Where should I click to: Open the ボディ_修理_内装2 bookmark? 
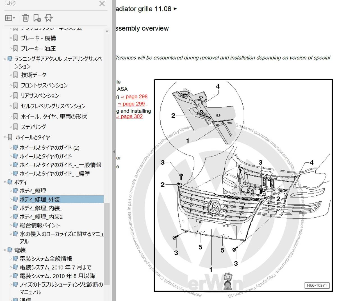click(x=41, y=217)
